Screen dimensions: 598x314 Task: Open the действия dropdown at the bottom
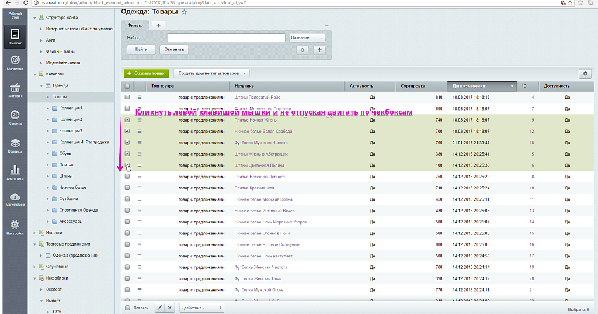[201, 308]
